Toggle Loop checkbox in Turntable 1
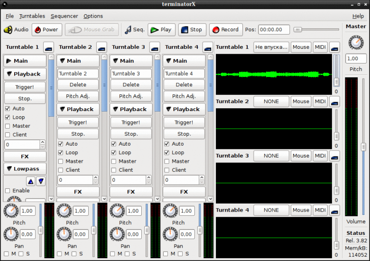This screenshot has width=370, height=261. (8, 117)
